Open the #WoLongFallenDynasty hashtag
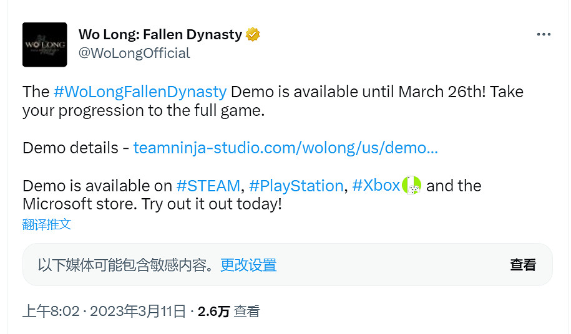571x334 pixels. (x=140, y=92)
